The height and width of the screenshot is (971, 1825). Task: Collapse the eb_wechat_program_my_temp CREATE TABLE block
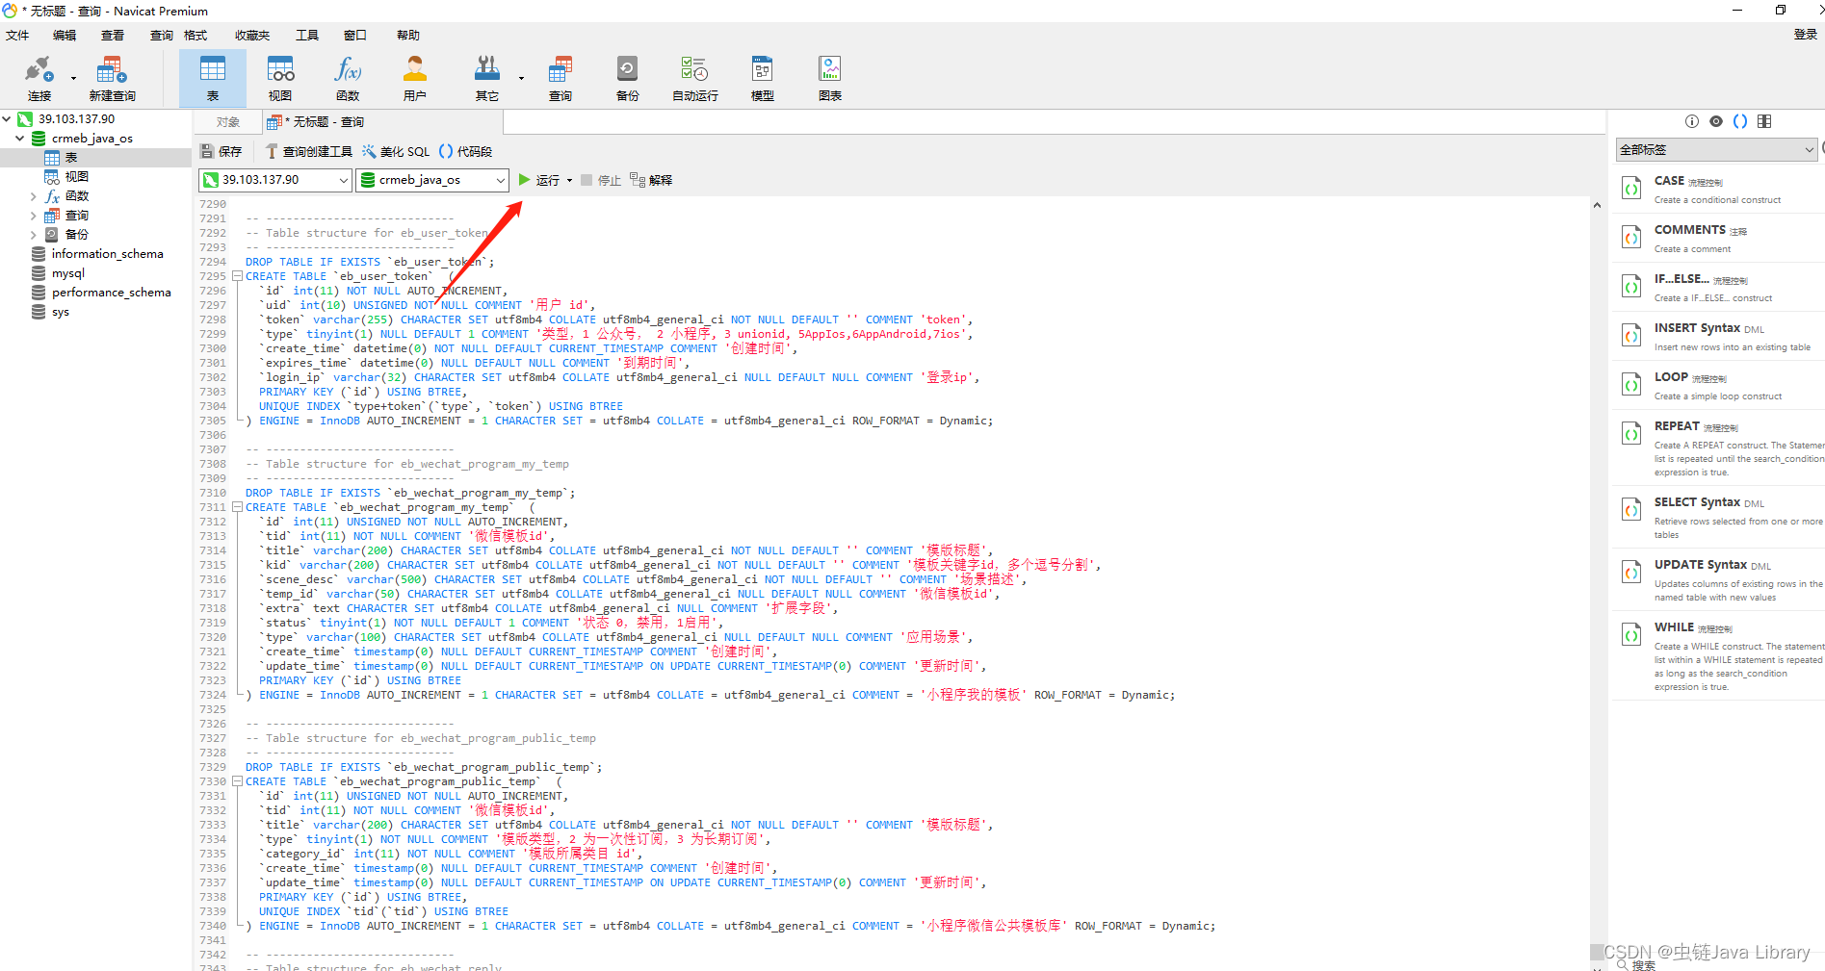pyautogui.click(x=237, y=507)
